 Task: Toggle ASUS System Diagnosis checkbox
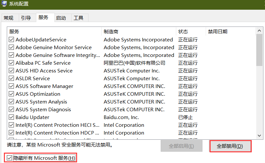click(11, 110)
